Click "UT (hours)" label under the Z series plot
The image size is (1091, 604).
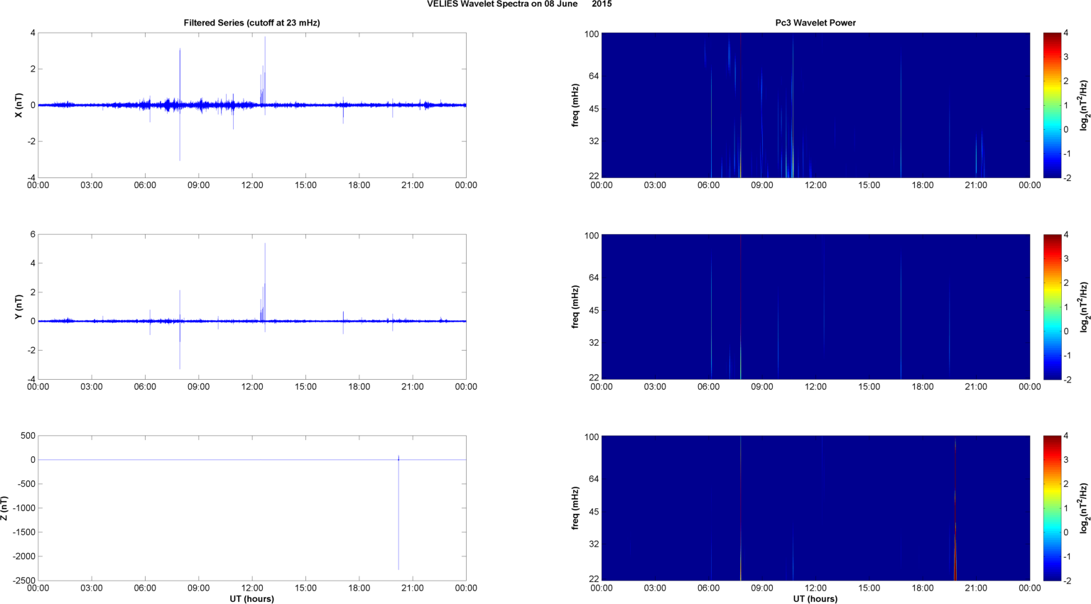pos(251,598)
